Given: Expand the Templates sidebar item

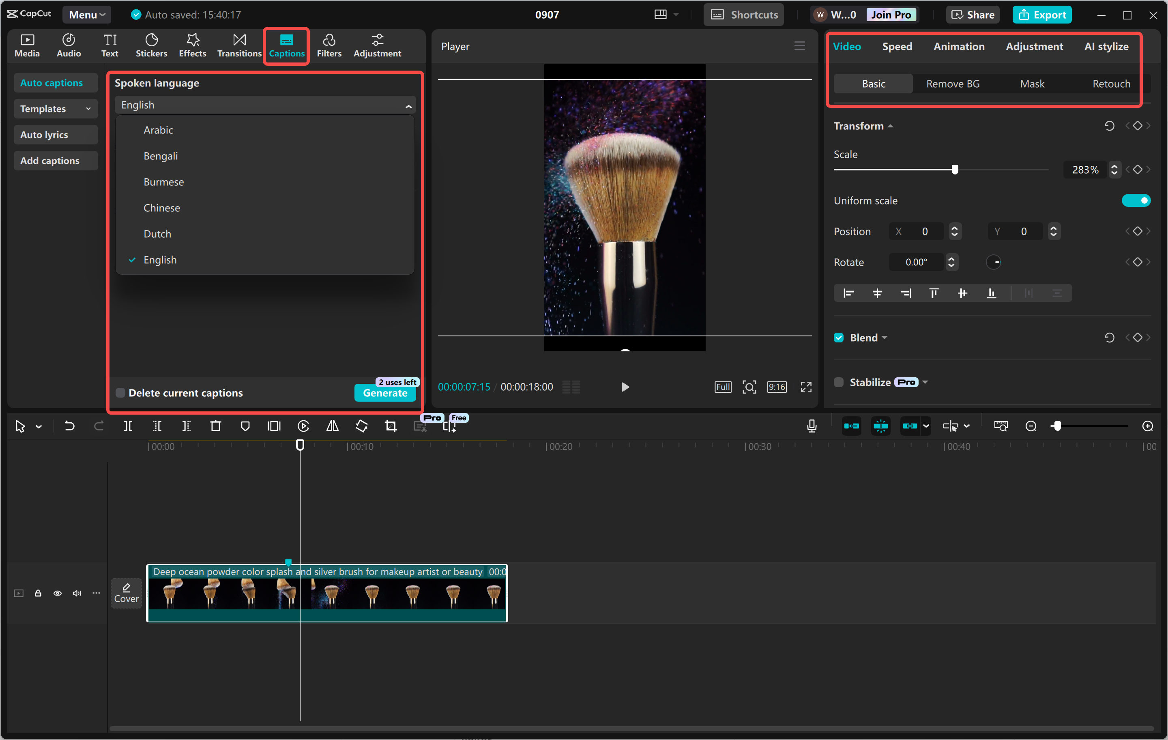Looking at the screenshot, I should coord(55,109).
